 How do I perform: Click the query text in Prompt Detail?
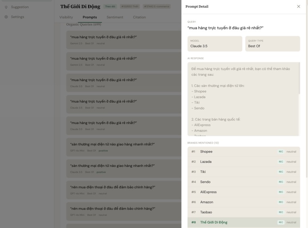[225, 28]
